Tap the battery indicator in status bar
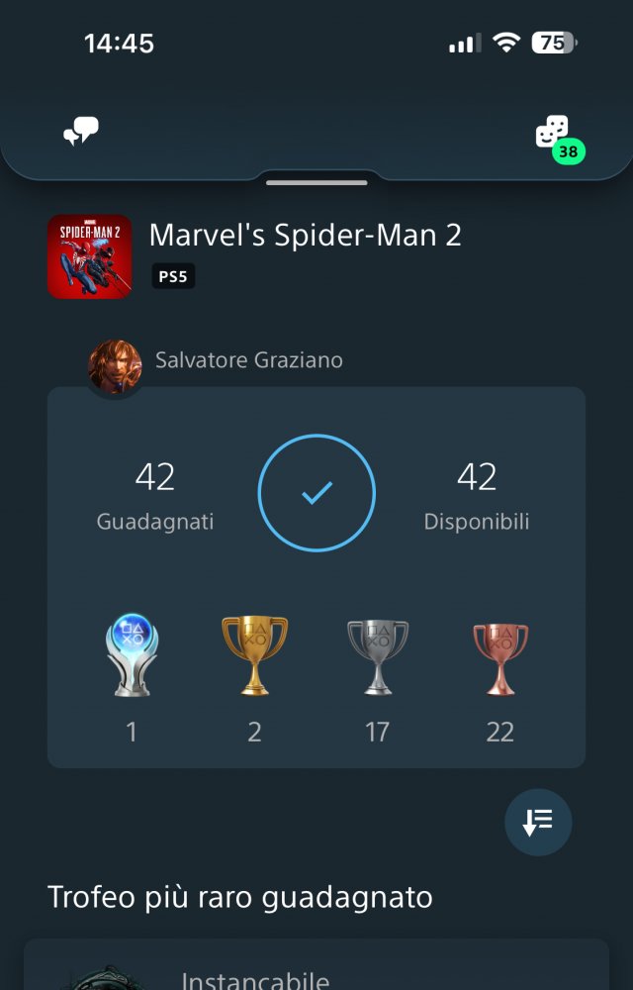This screenshot has height=990, width=633. click(x=556, y=43)
